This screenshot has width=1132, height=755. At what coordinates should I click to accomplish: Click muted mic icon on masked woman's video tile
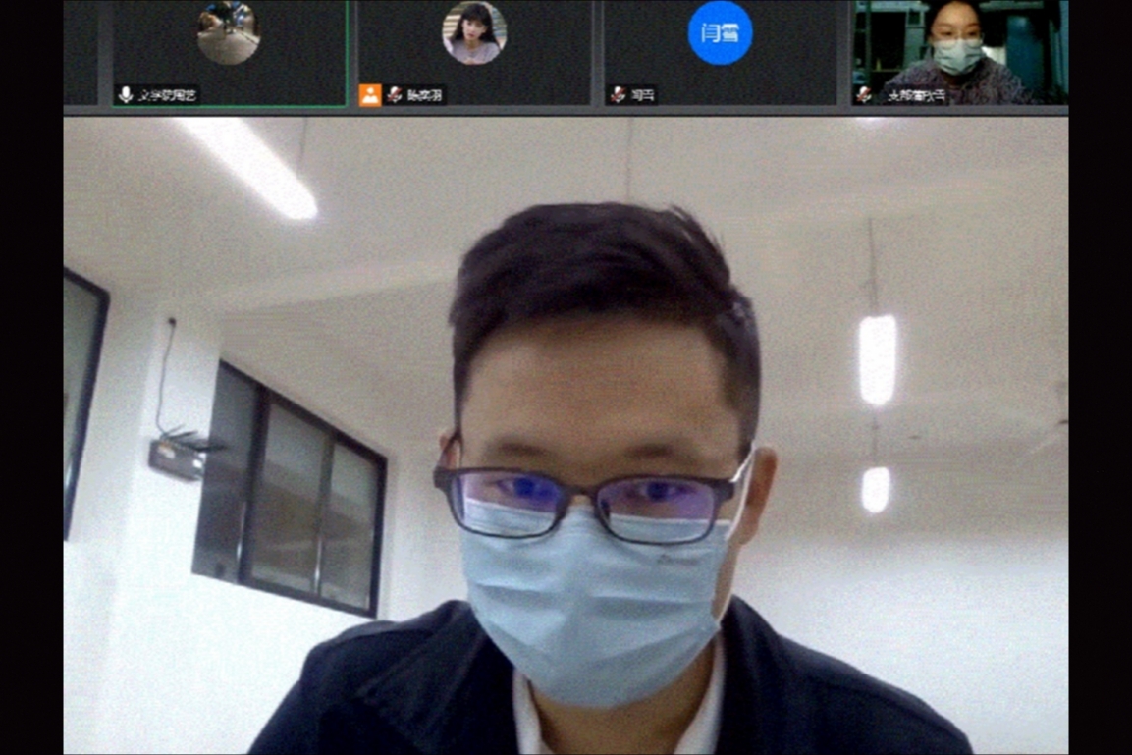864,95
